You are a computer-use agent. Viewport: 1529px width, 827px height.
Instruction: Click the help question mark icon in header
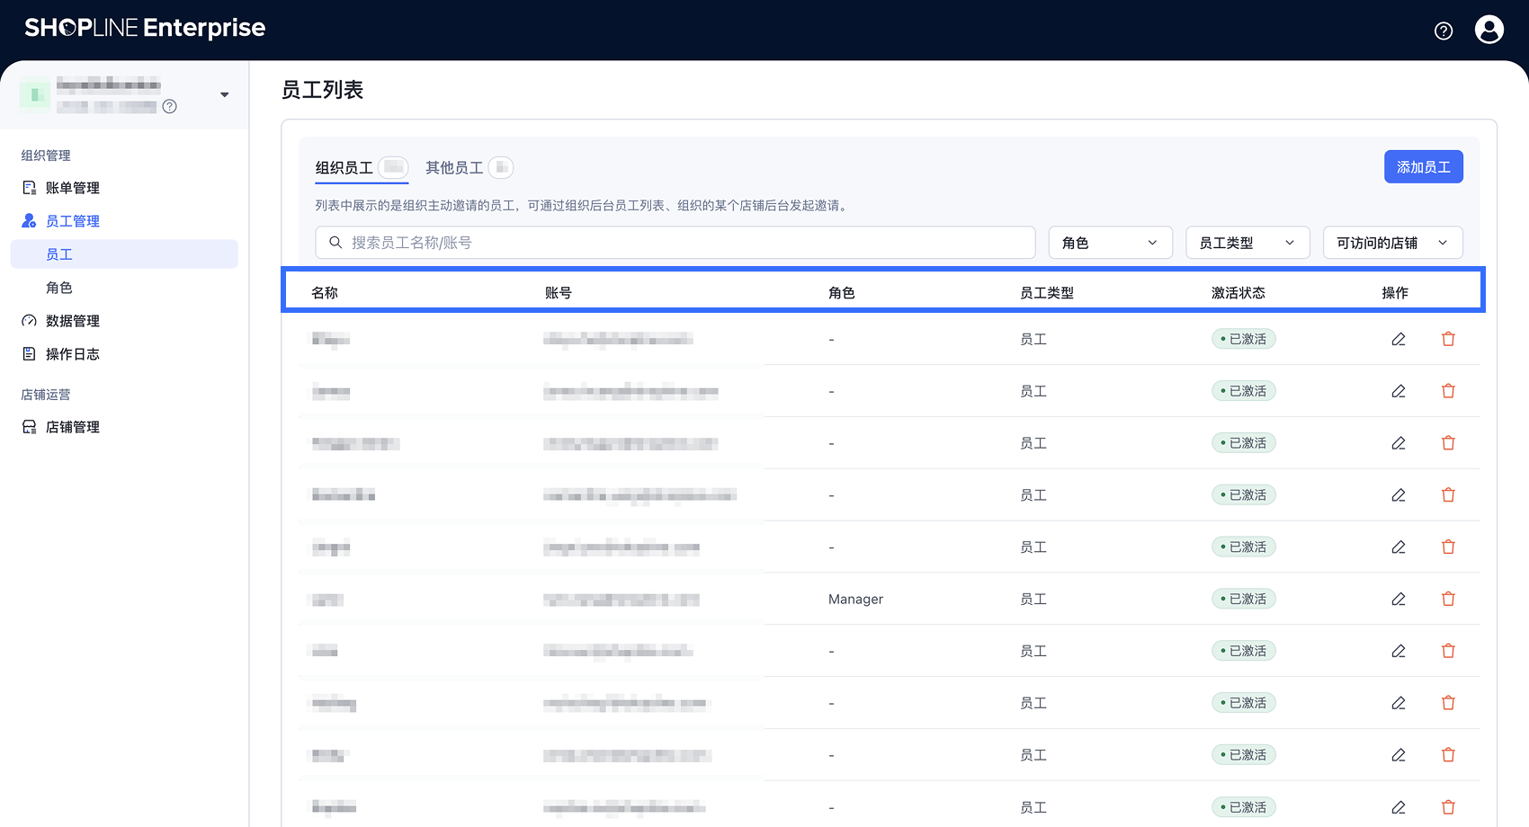click(x=1444, y=31)
